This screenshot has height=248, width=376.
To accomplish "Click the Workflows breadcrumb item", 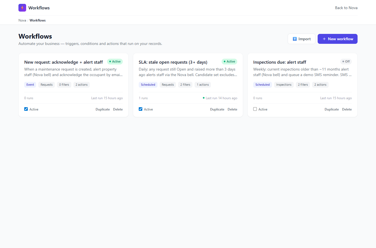I will 38,20.
